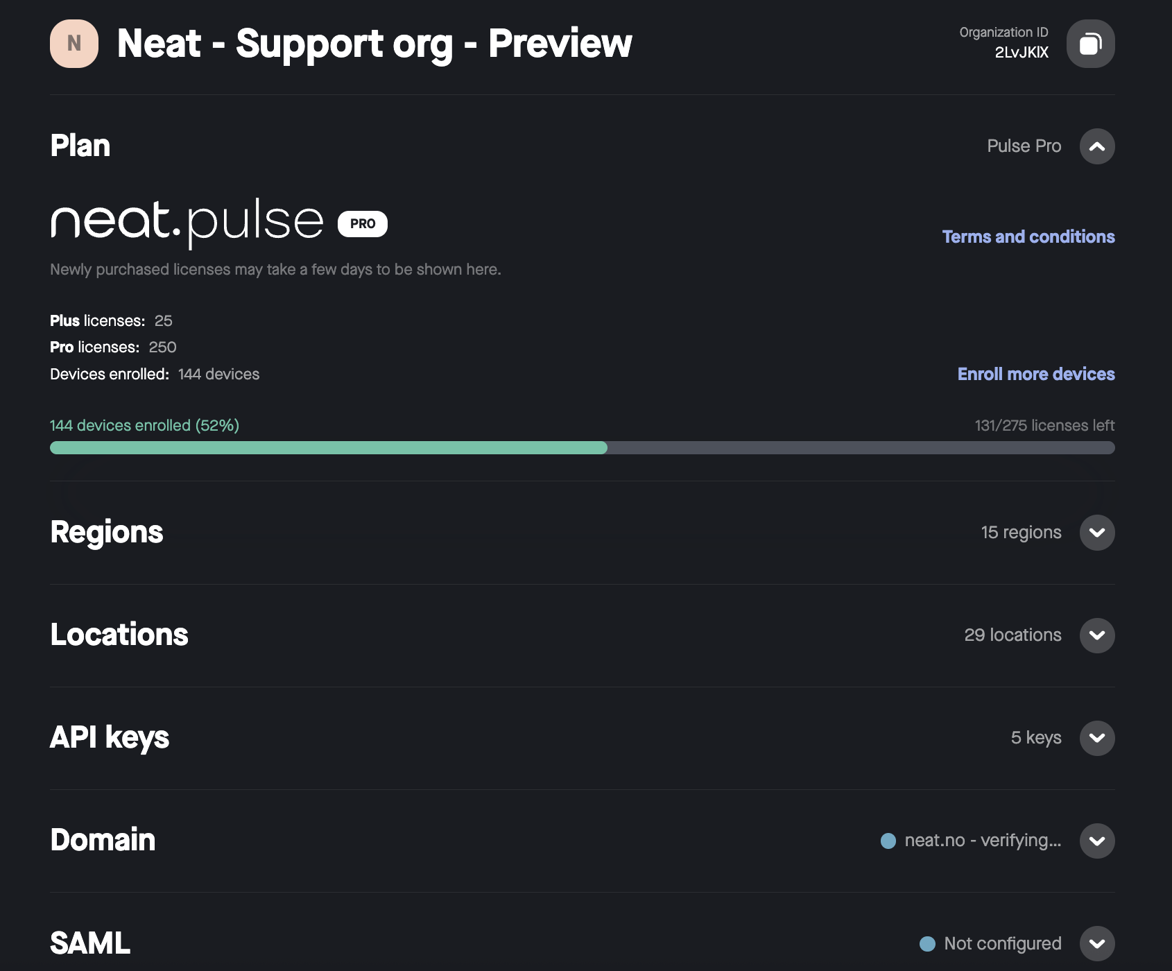Viewport: 1172px width, 971px height.
Task: Open the Terms and conditions link
Action: point(1028,237)
